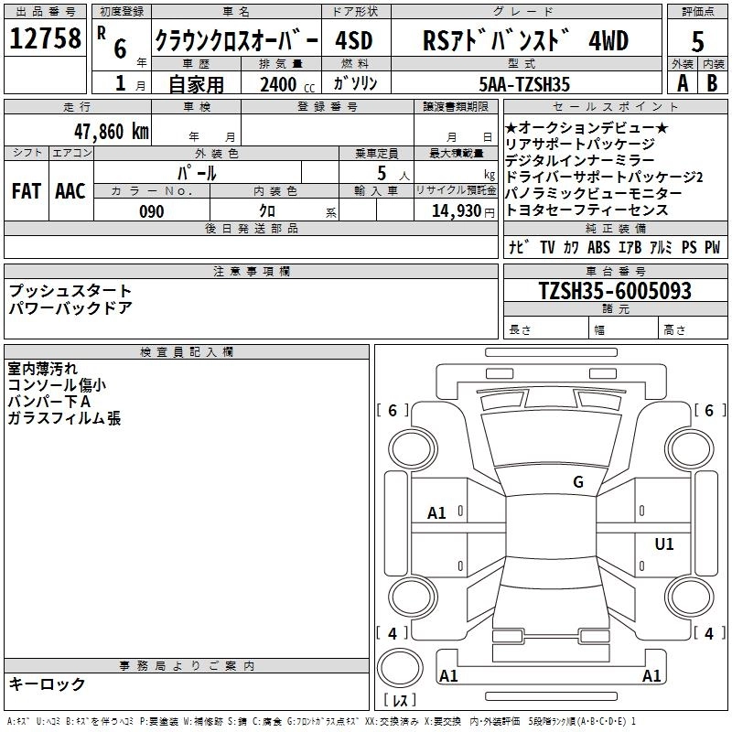Click パノラミックビューモニター in the sales points

click(x=593, y=193)
